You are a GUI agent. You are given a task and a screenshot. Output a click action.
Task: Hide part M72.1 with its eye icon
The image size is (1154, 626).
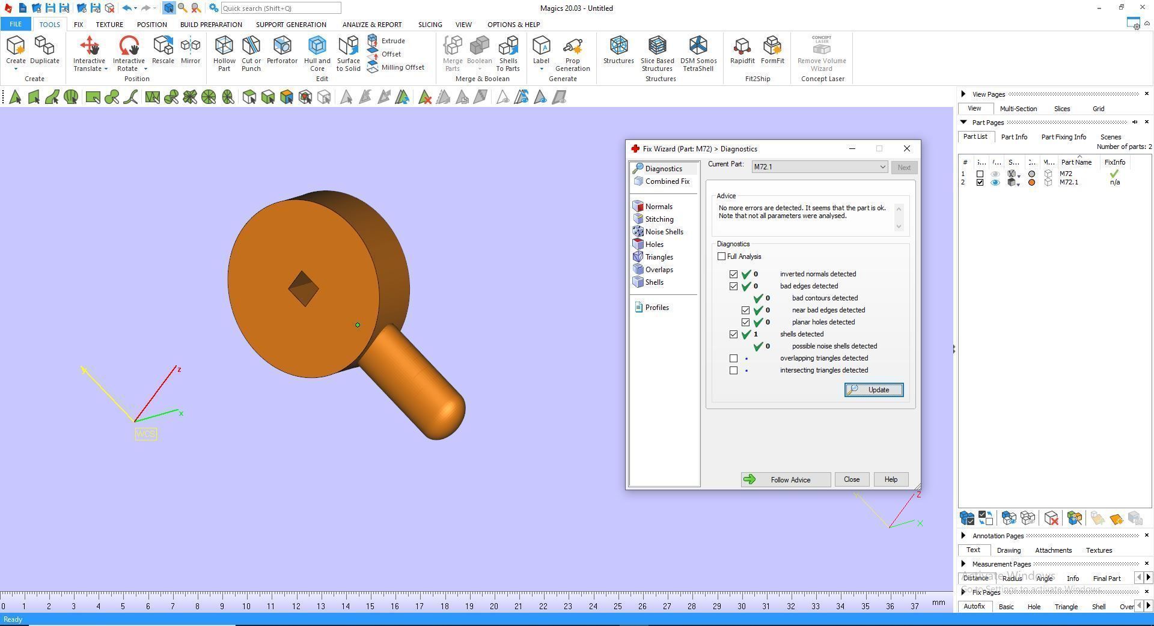coord(995,183)
